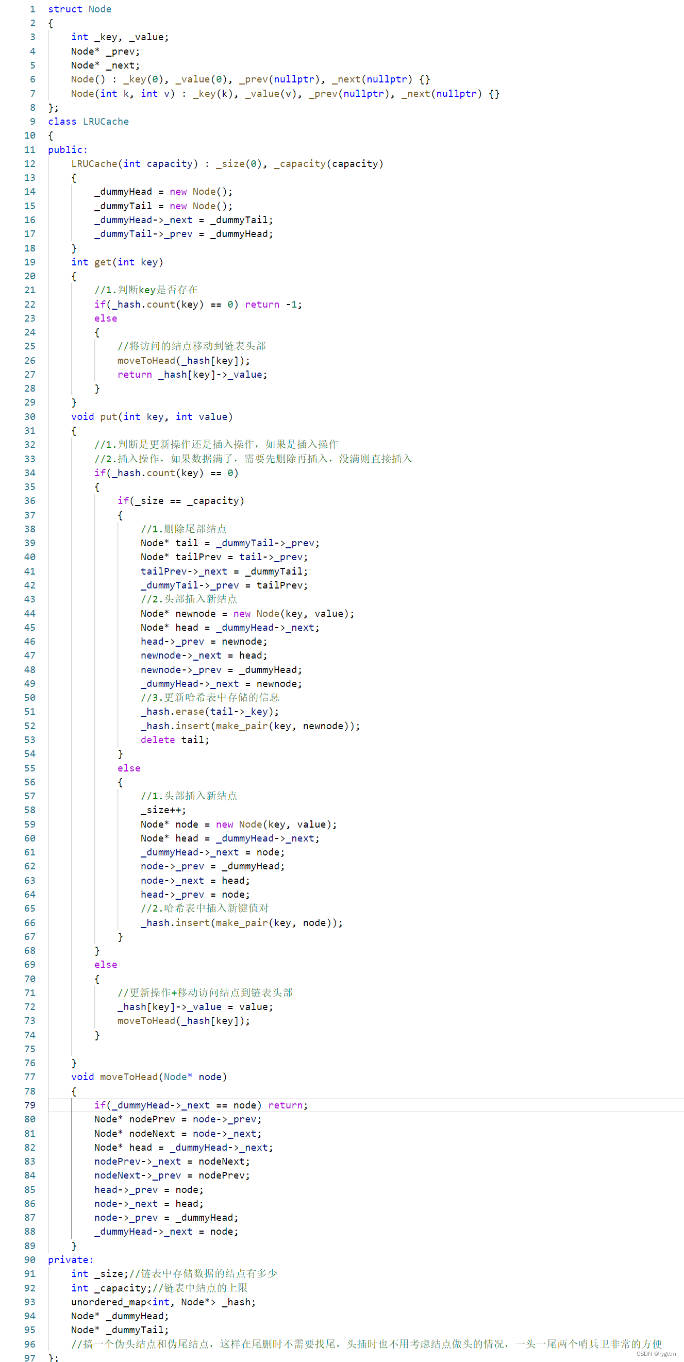Click 'void moveToHead(Node* node)' signature
Screen dimensions: 684x1362
[149, 1077]
